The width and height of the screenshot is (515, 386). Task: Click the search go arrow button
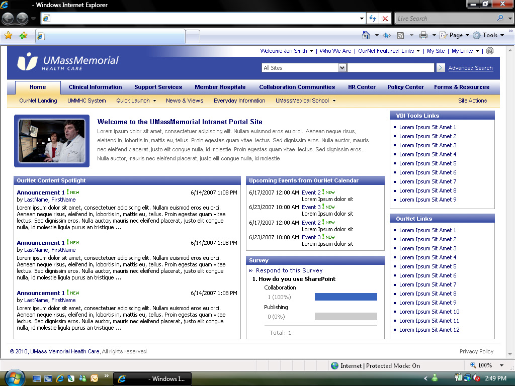click(441, 68)
